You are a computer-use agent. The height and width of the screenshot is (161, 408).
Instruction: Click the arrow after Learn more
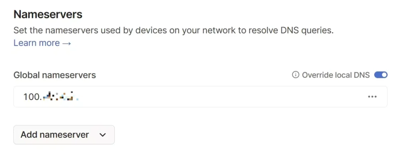click(67, 43)
